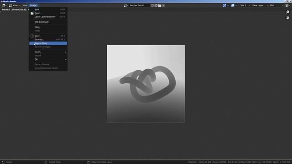Choose New in the Image menu
The image size is (292, 164).
[48, 9]
